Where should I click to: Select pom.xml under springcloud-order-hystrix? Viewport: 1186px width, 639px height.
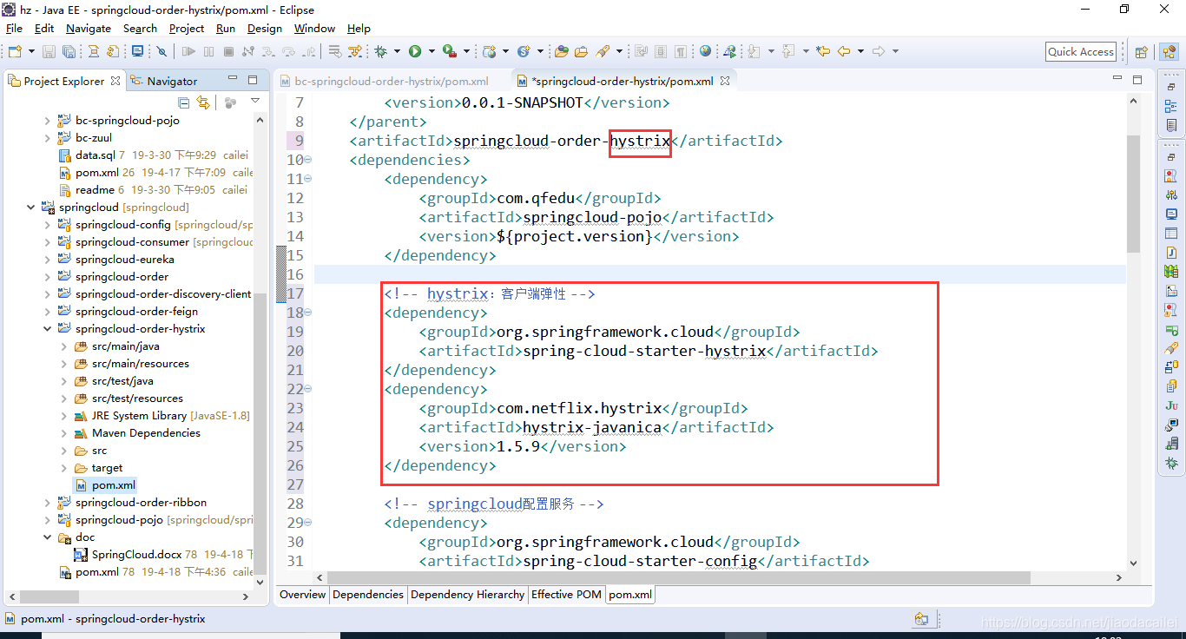tap(105, 485)
